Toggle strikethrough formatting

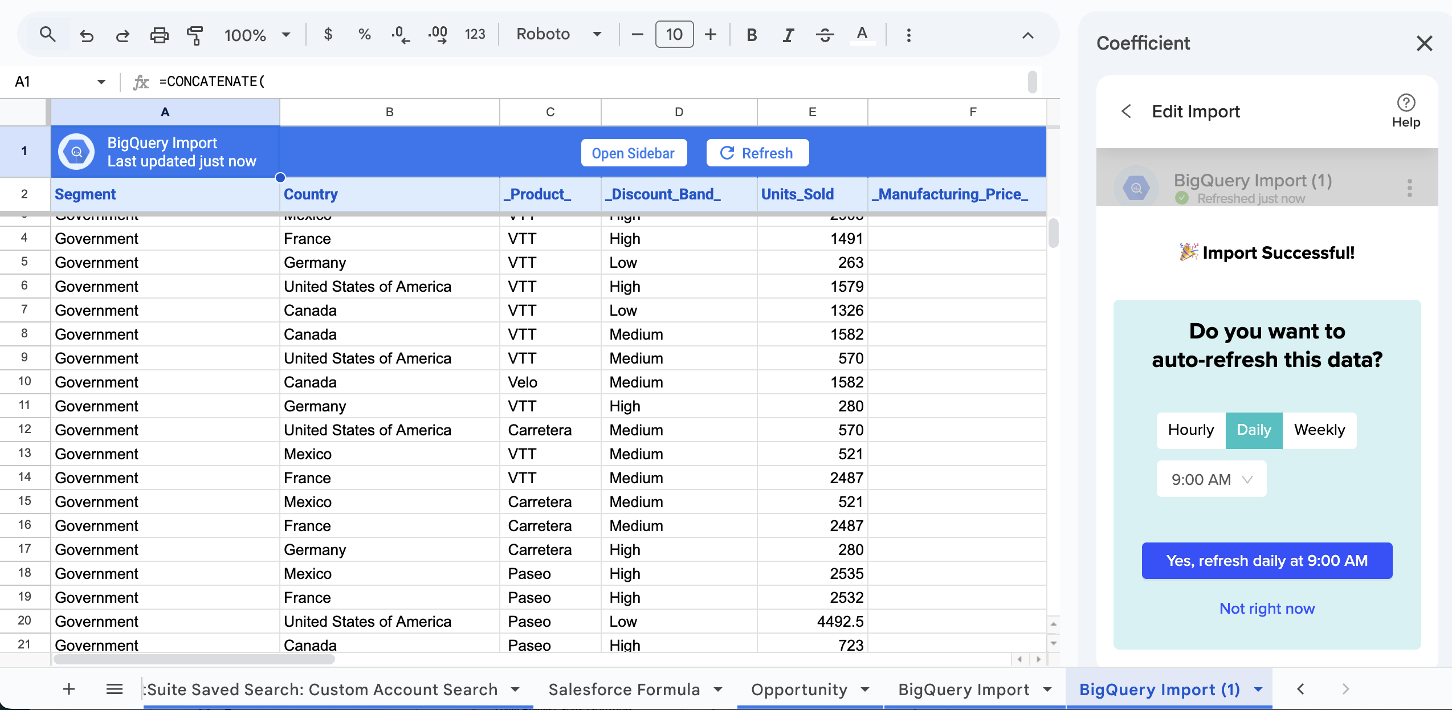click(825, 35)
